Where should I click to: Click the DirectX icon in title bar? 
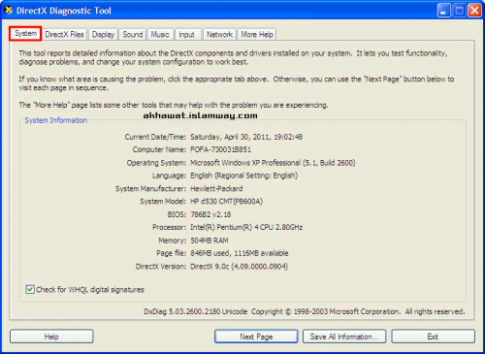tap(8, 11)
